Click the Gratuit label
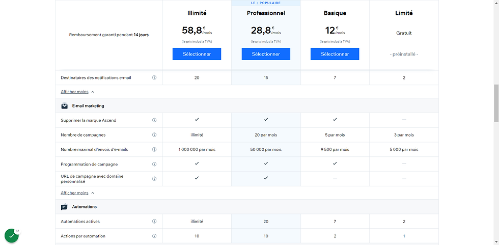Viewport: 499px width, 245px height. [x=404, y=33]
